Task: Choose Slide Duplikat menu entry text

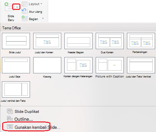Action: click(27, 112)
